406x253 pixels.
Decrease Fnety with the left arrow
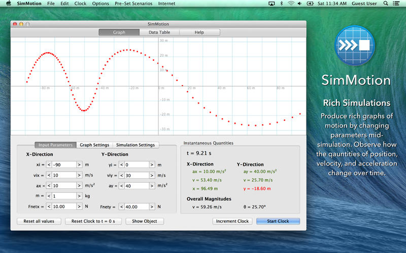point(122,207)
